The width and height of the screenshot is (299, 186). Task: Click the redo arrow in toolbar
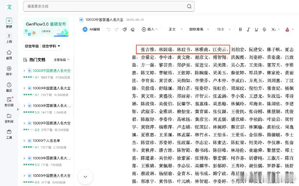click(x=116, y=29)
